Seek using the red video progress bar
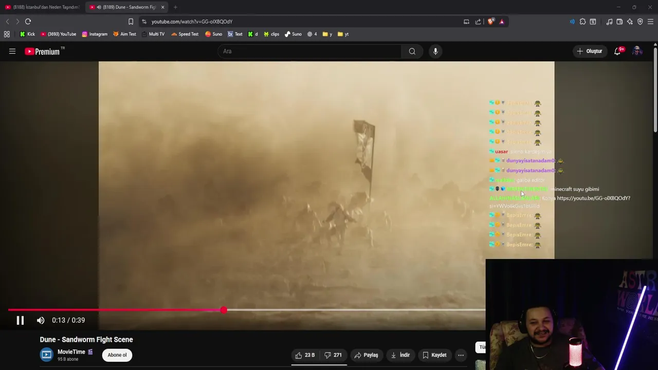Viewport: 658px width, 370px height. point(247,310)
